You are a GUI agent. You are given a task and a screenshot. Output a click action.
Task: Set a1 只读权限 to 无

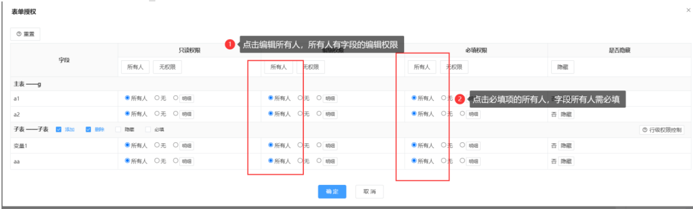point(157,98)
